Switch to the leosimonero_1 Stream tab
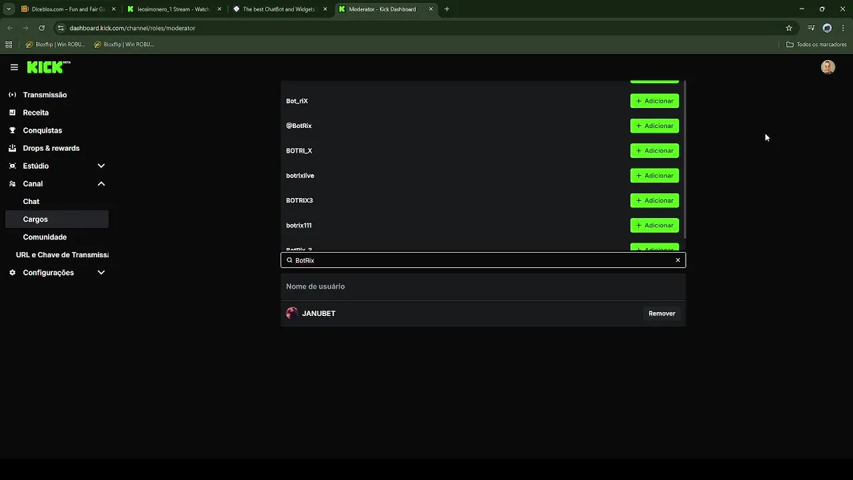This screenshot has height=480, width=853. (173, 9)
